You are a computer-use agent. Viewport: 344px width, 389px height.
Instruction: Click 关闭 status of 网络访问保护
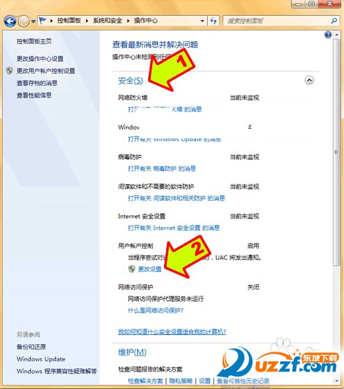tap(253, 287)
